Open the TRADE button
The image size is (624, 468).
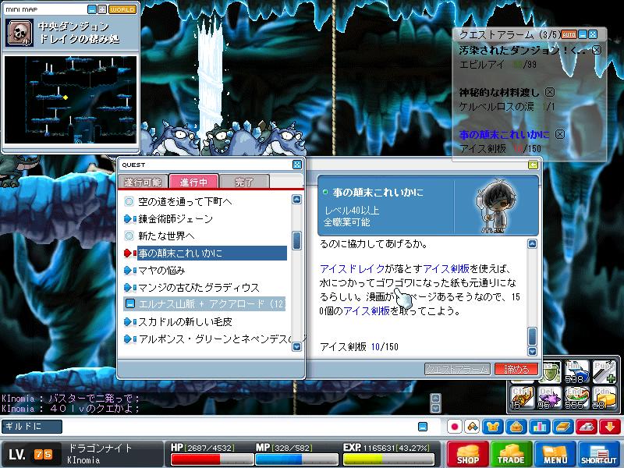point(512,454)
